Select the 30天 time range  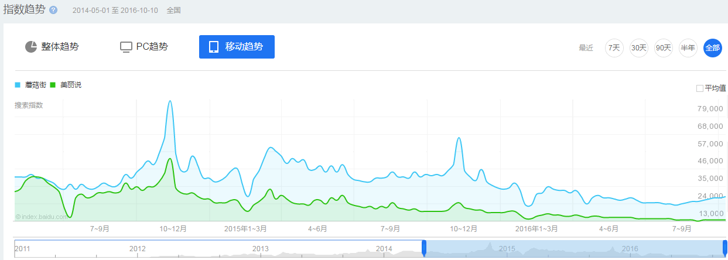coord(638,48)
